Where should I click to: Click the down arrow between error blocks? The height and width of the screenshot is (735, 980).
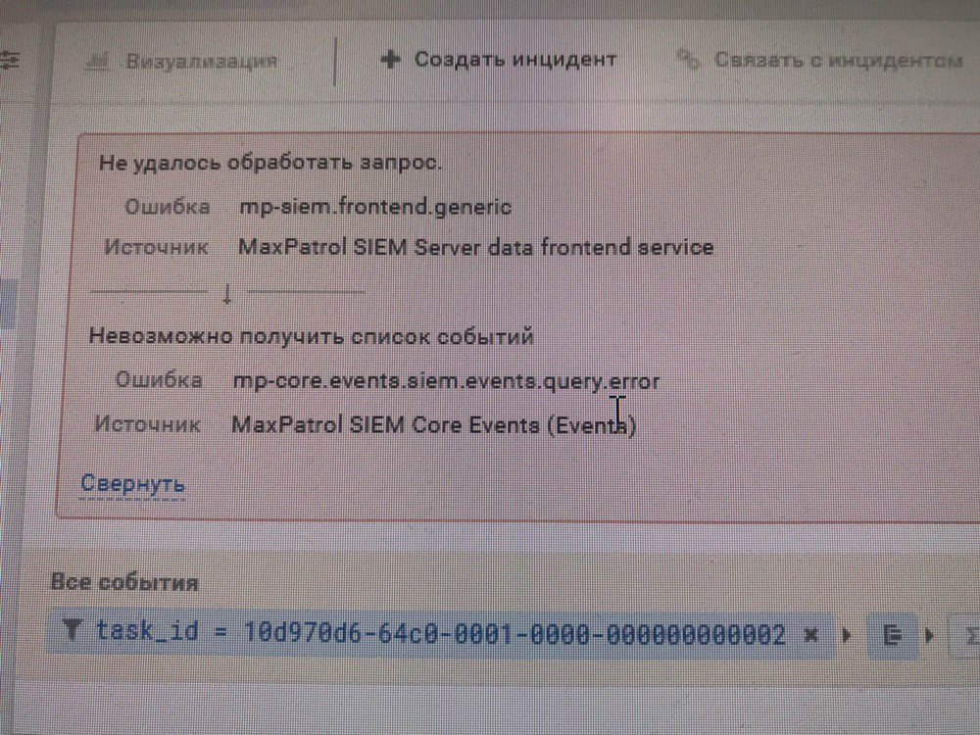[x=227, y=292]
